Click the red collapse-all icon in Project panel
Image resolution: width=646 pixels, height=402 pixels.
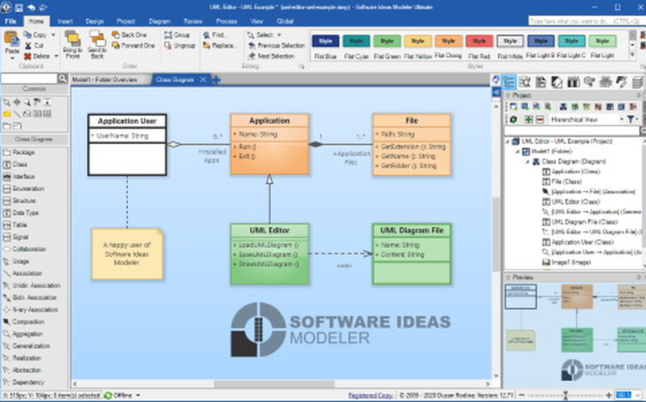point(539,119)
